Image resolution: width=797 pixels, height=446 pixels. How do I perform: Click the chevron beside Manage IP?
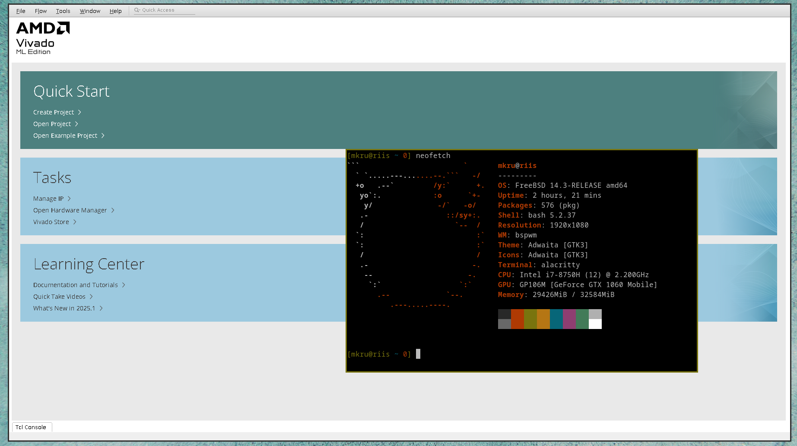69,199
